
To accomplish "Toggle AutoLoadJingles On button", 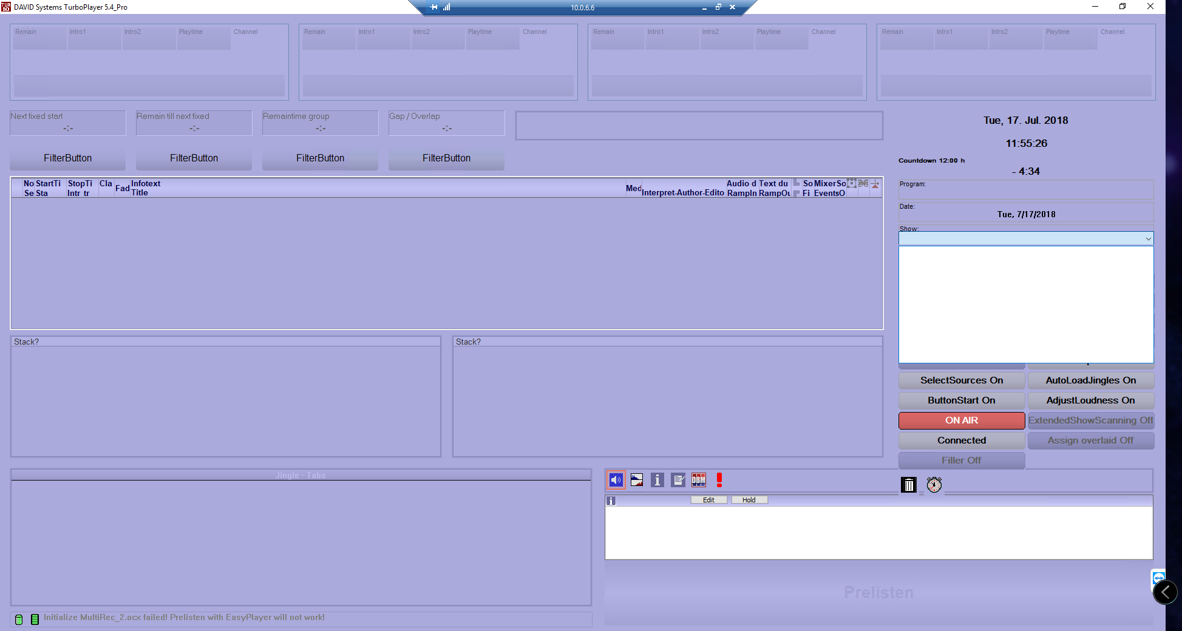I will click(1090, 380).
